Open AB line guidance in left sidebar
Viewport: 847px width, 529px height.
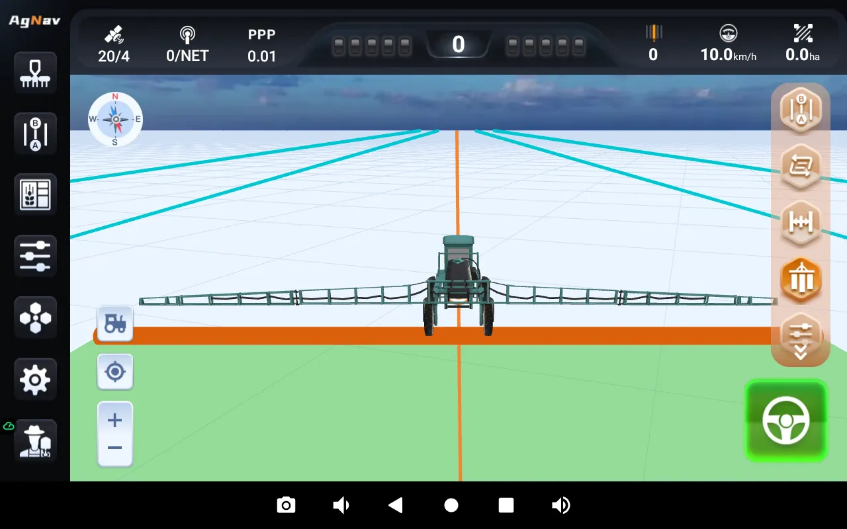pyautogui.click(x=35, y=134)
